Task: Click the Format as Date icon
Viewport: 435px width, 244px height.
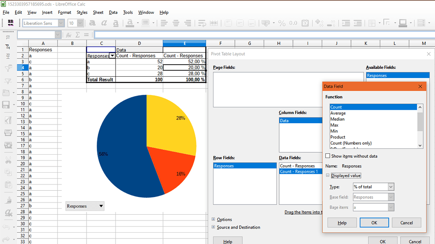Action: (305, 23)
